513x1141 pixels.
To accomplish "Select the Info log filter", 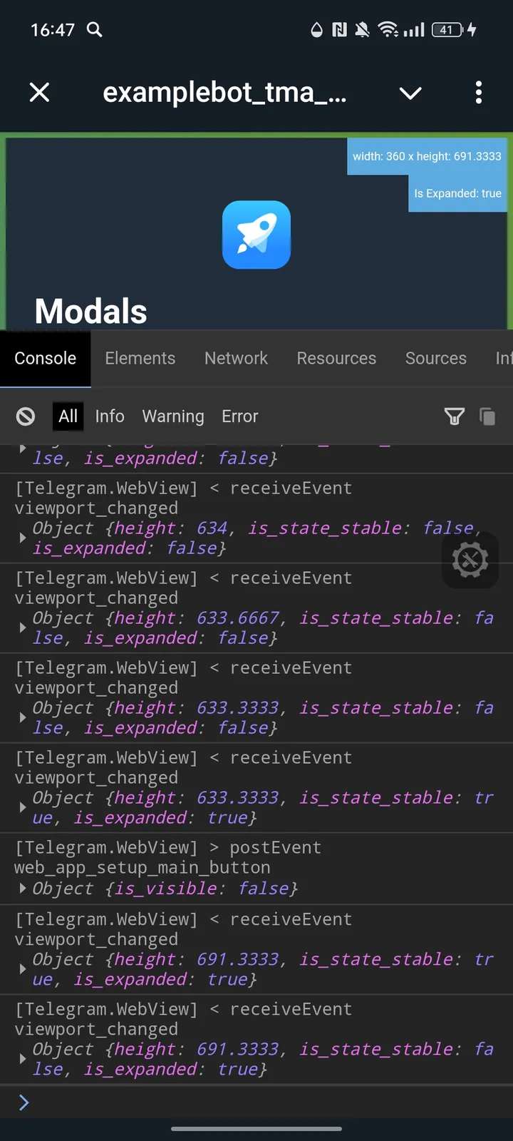I will [110, 416].
